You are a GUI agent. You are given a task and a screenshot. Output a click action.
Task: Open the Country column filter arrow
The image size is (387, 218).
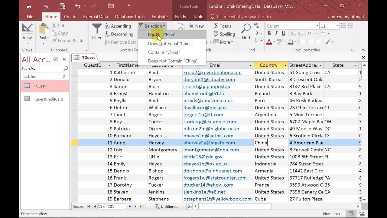285,65
